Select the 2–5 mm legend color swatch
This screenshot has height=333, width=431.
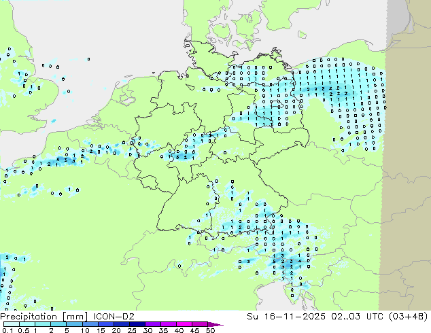click(58, 324)
